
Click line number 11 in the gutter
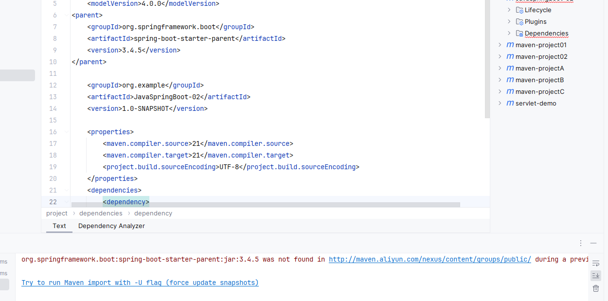click(x=53, y=73)
